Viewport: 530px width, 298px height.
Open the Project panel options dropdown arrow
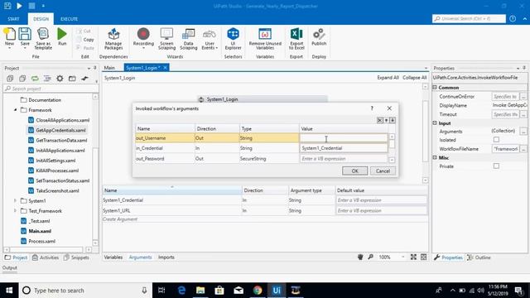(89, 68)
